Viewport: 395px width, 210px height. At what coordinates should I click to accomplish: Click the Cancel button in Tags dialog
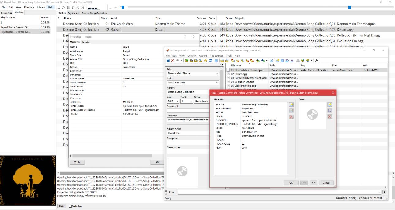point(326,183)
